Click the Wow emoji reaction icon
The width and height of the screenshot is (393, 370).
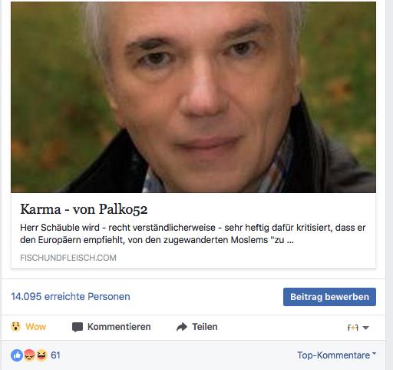[15, 327]
